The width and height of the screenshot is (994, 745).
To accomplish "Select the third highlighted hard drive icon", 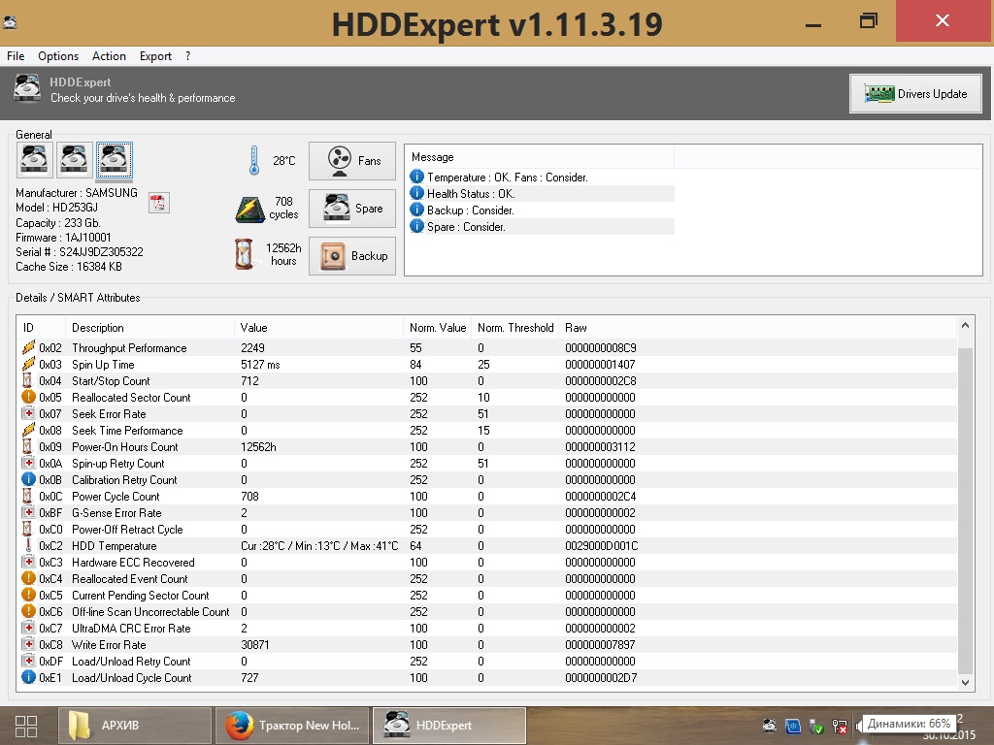I will (115, 160).
